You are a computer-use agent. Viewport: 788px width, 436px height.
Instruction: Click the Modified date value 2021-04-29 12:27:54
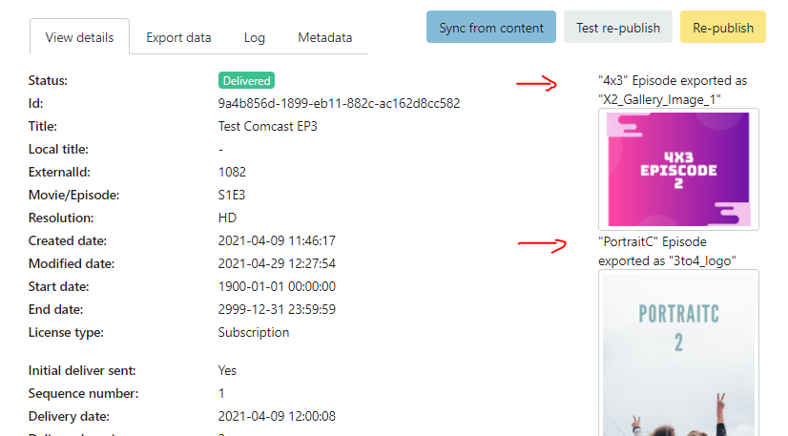click(x=277, y=263)
